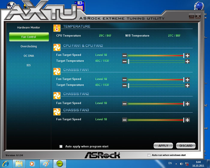Switch to the OC DNA section
210x168 pixels.
tap(29, 56)
